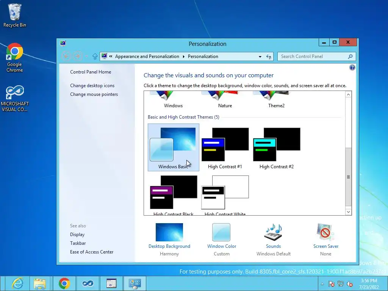388x291 pixels.
Task: Click the Back navigation arrow
Action: pyautogui.click(x=66, y=56)
